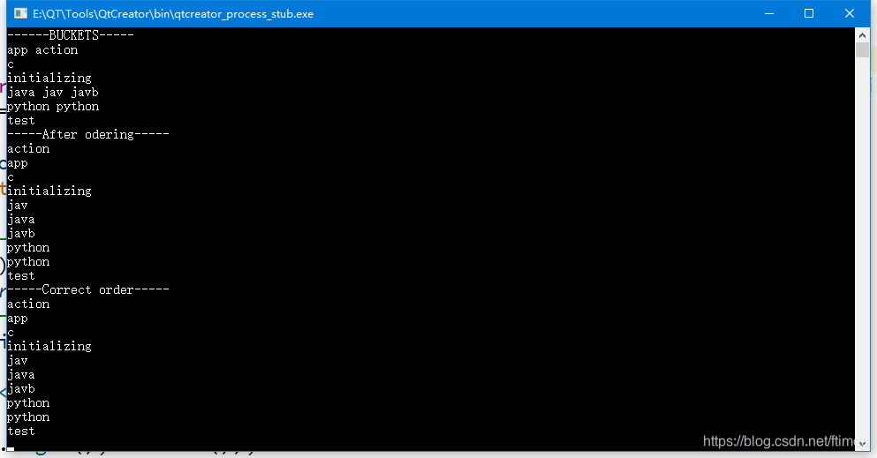Click 'javb' under After odering

[21, 234]
